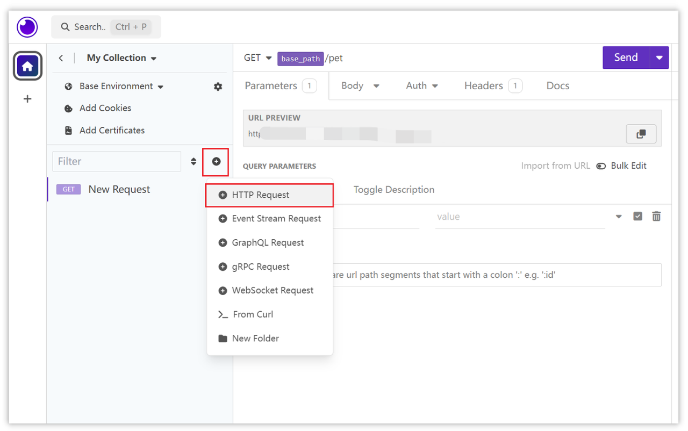Click the Add Certificates file icon
This screenshot has width=688, height=431.
[x=68, y=131]
